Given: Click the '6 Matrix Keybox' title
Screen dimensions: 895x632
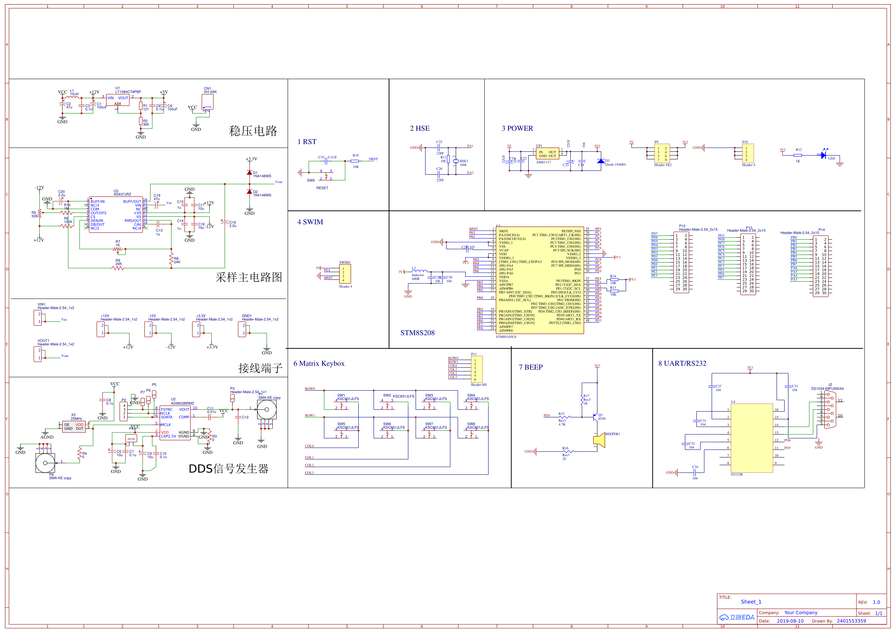Looking at the screenshot, I should pyautogui.click(x=319, y=363).
